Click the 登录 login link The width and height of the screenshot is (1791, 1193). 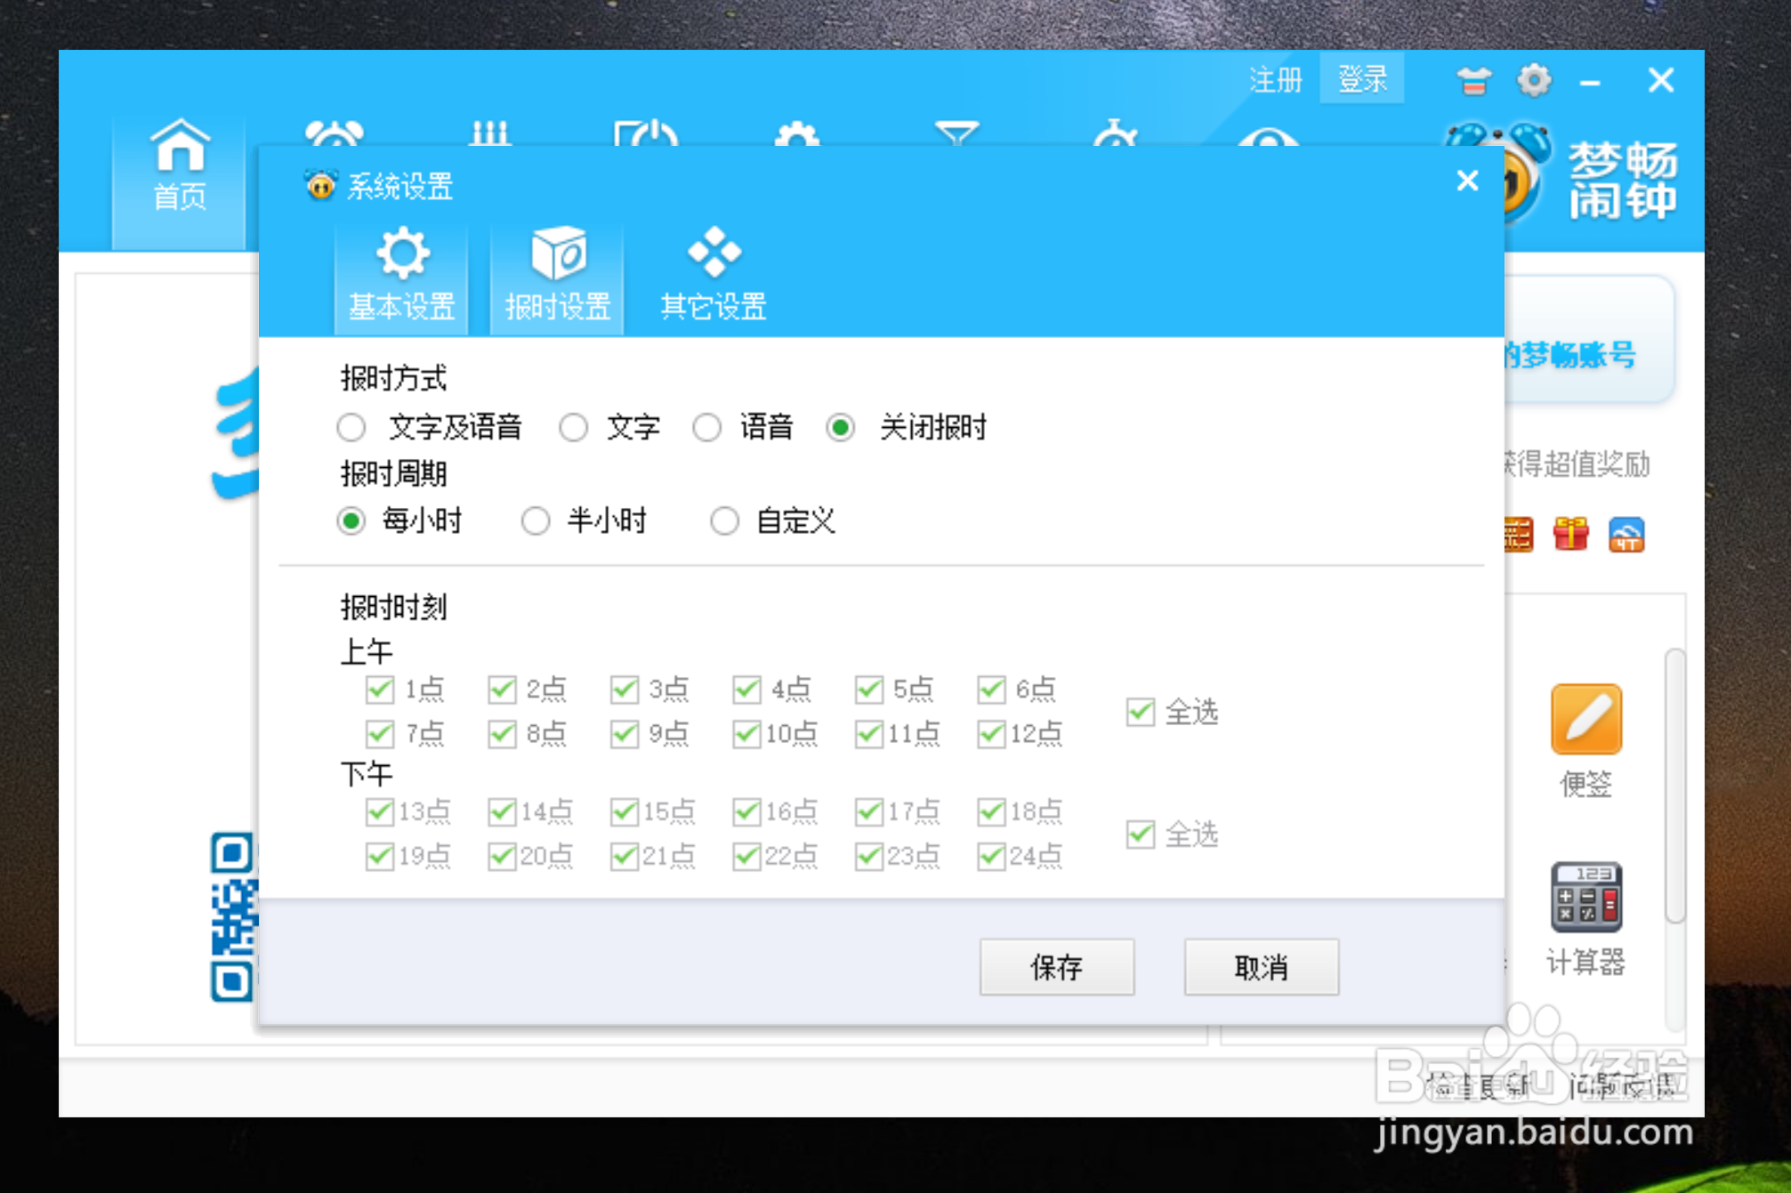(x=1361, y=79)
